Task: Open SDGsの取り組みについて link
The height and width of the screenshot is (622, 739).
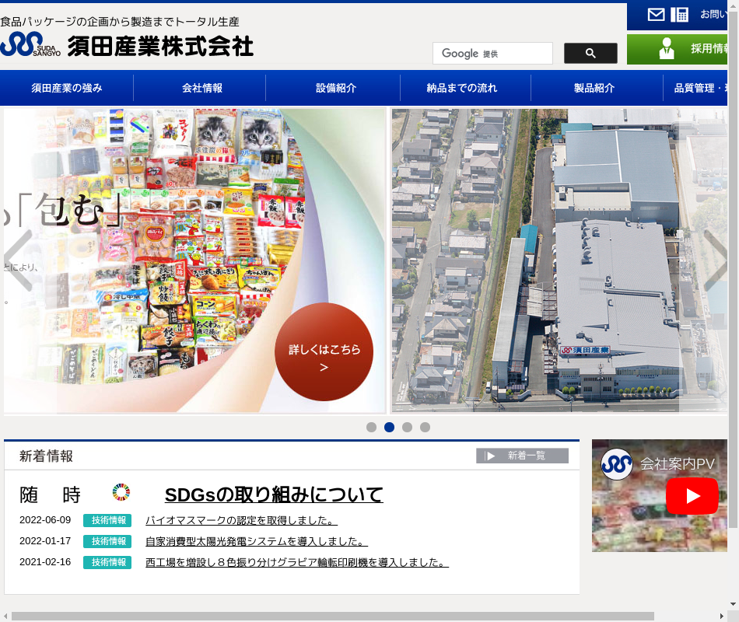Action: 274,494
